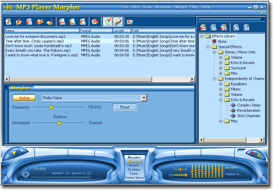Select the Stick Channels effect
Viewport: 273px width, 190px height.
[x=248, y=116]
